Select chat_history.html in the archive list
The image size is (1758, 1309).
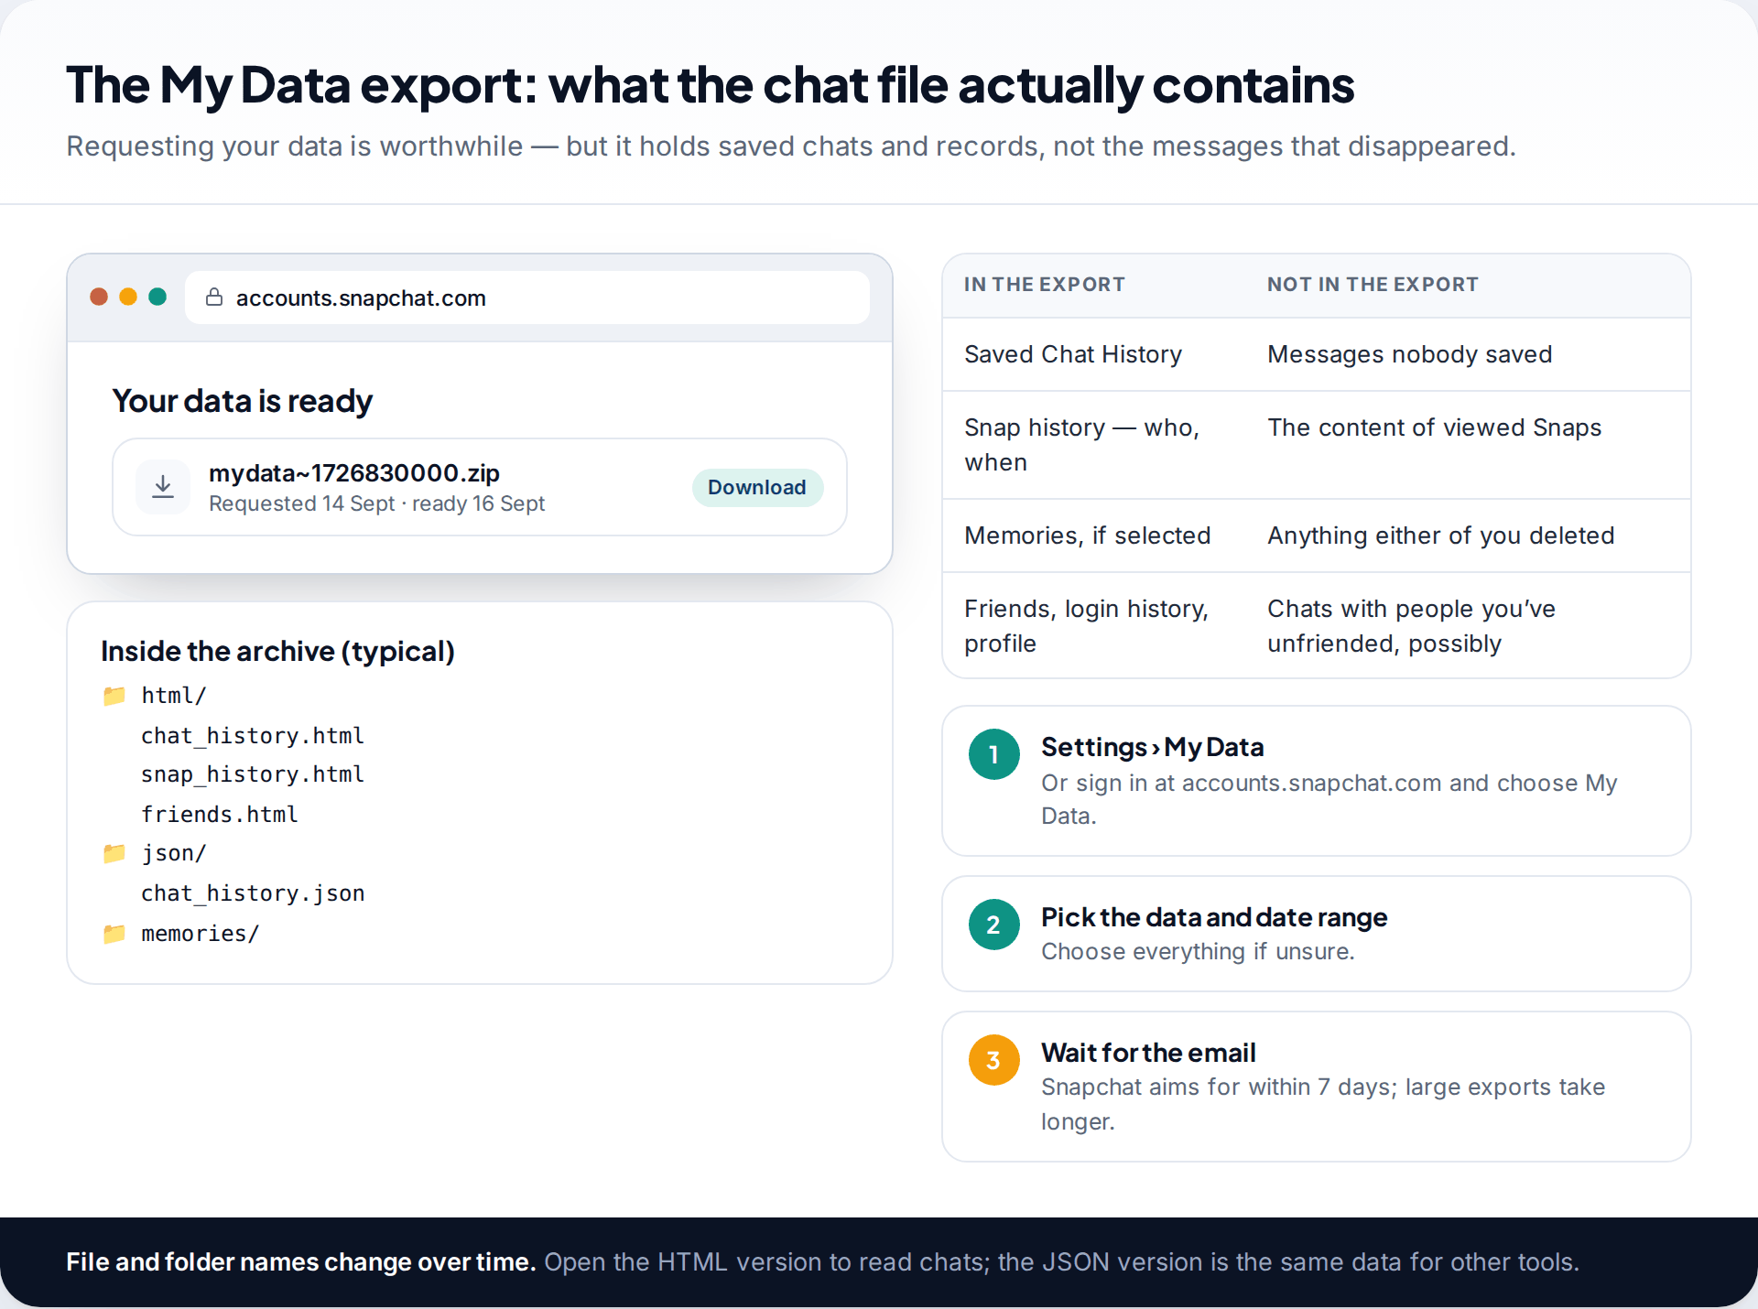[x=253, y=736]
